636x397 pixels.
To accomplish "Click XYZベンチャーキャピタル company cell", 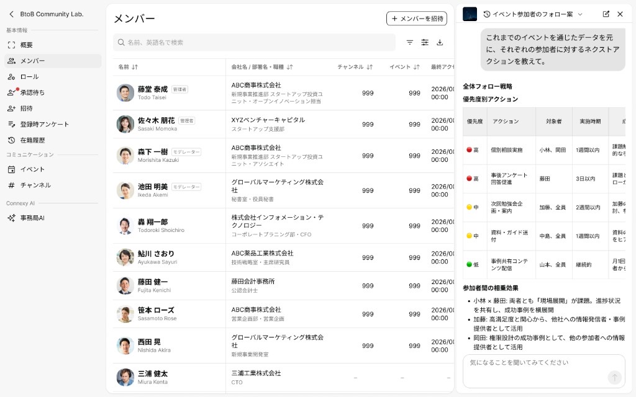I will click(268, 120).
